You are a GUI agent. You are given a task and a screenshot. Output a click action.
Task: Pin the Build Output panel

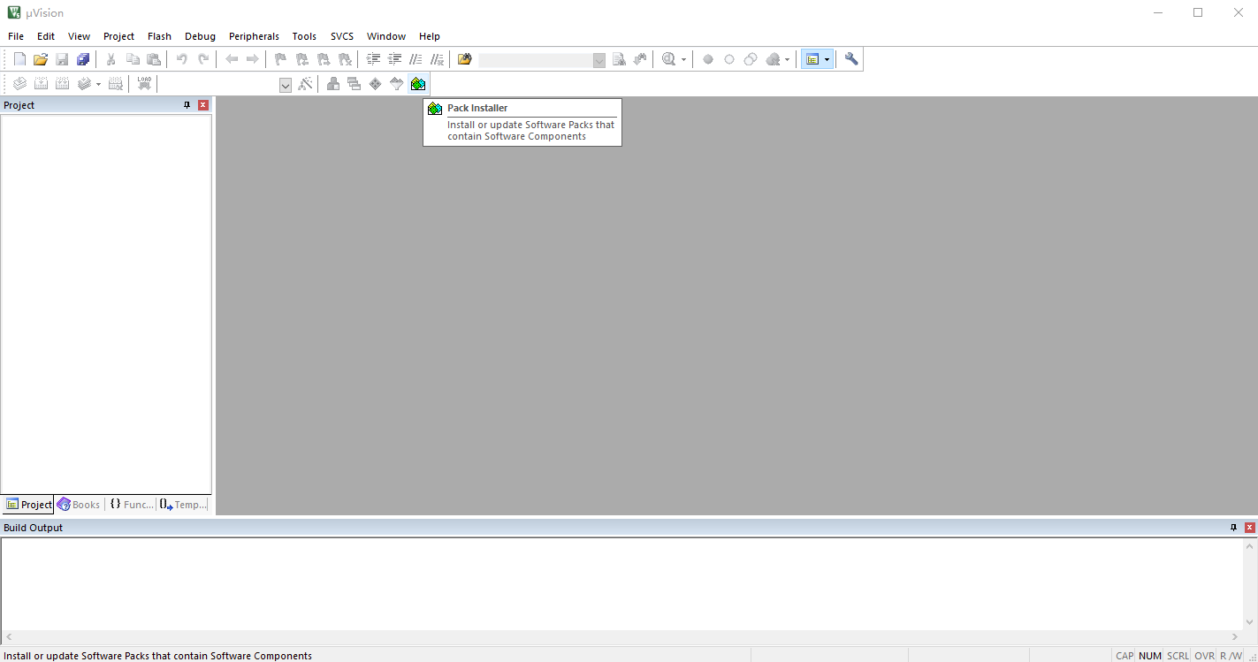pos(1234,528)
